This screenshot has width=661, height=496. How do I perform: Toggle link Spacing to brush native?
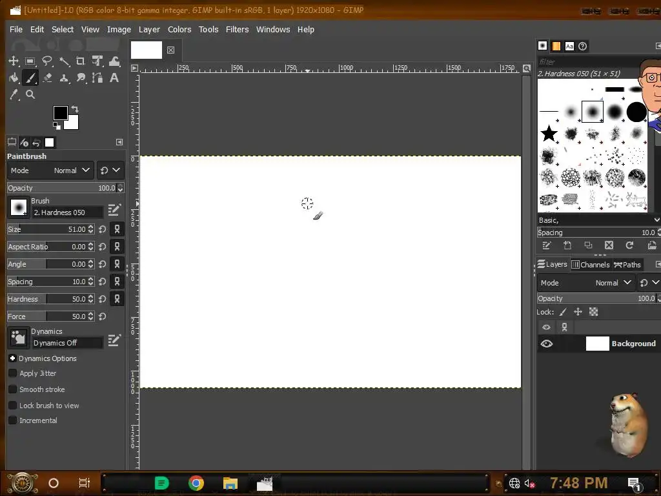click(117, 282)
